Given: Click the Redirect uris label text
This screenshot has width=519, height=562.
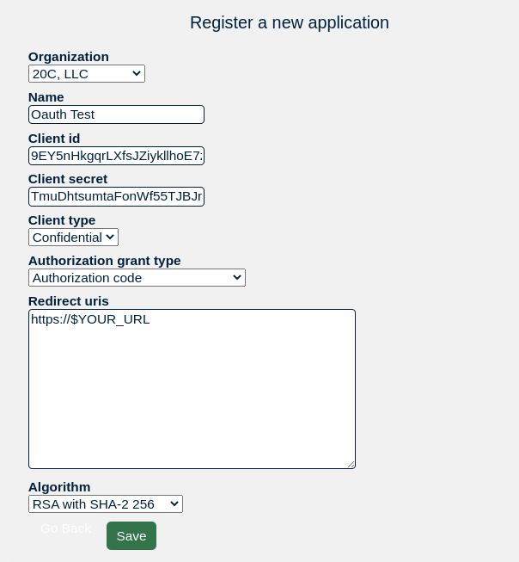Looking at the screenshot, I should click(69, 301).
